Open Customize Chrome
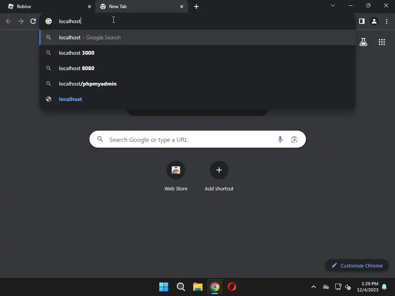395x296 pixels. (x=357, y=266)
